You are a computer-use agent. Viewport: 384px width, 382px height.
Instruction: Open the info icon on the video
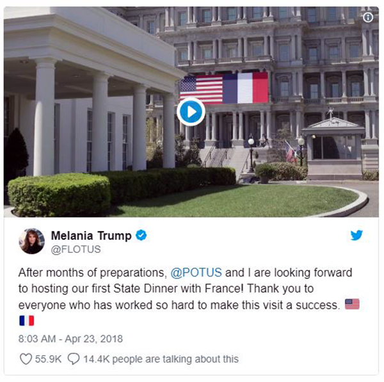(x=368, y=17)
